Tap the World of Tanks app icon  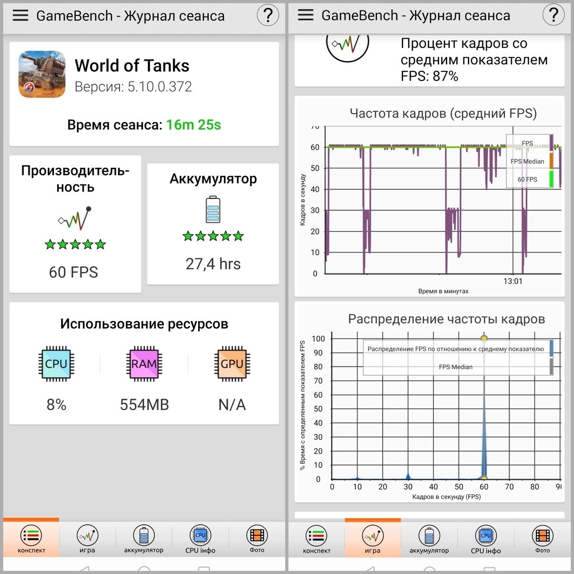pyautogui.click(x=42, y=74)
